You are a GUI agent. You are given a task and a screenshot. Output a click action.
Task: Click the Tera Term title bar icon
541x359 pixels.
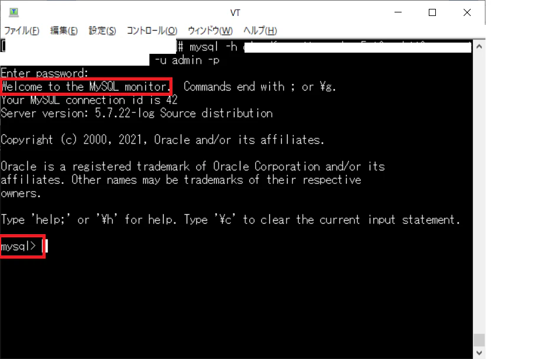click(x=14, y=13)
